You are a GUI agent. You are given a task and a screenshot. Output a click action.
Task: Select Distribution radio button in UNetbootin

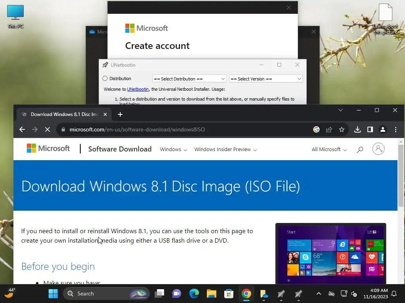point(105,79)
